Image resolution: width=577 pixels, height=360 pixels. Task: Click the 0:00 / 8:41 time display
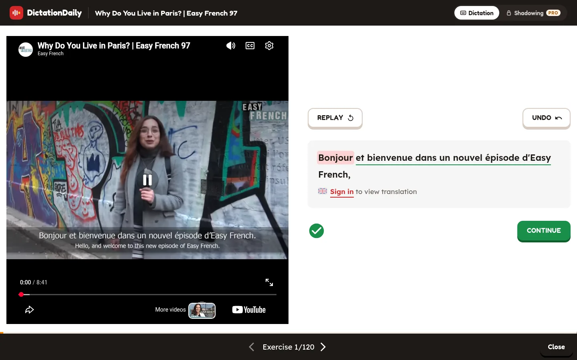pyautogui.click(x=34, y=282)
